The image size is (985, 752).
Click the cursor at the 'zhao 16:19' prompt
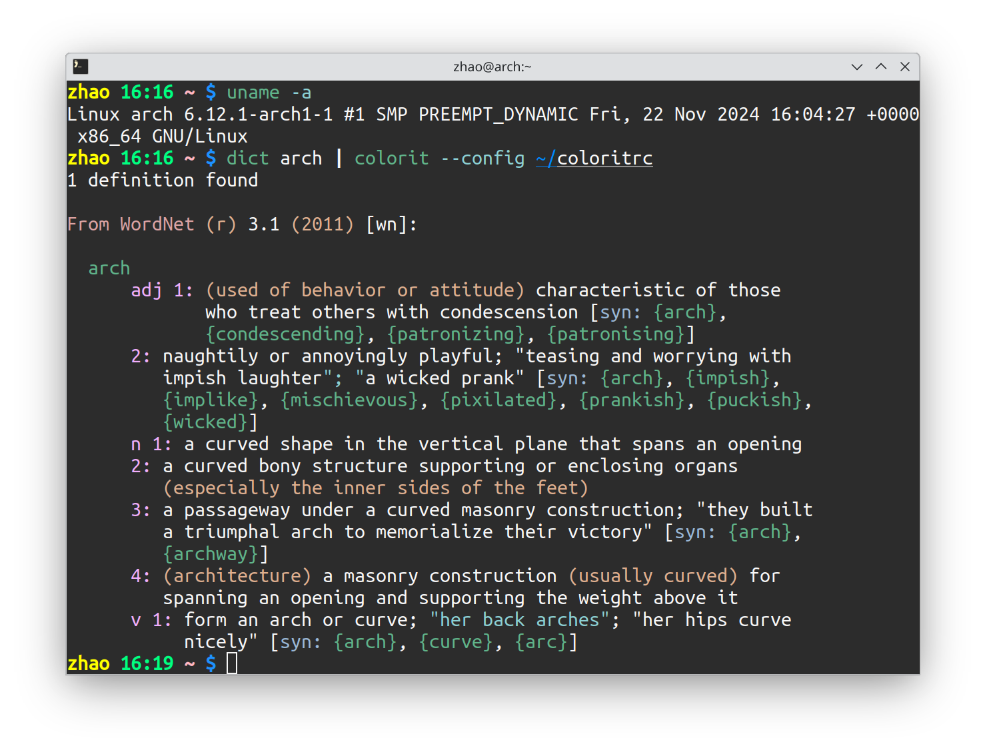[232, 663]
